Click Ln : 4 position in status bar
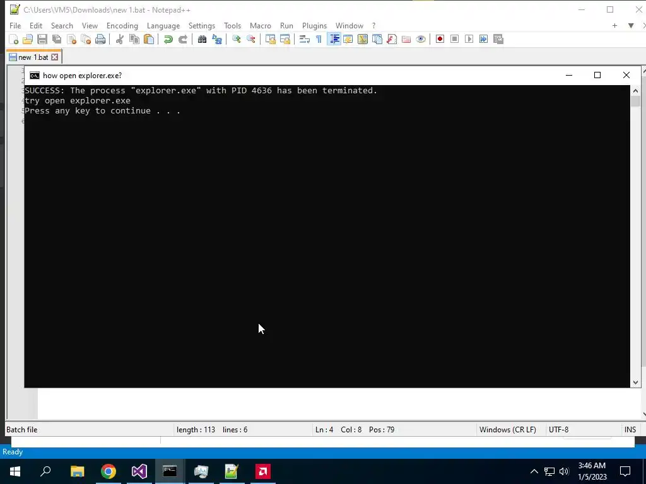Viewport: 646px width, 484px height. pos(324,430)
